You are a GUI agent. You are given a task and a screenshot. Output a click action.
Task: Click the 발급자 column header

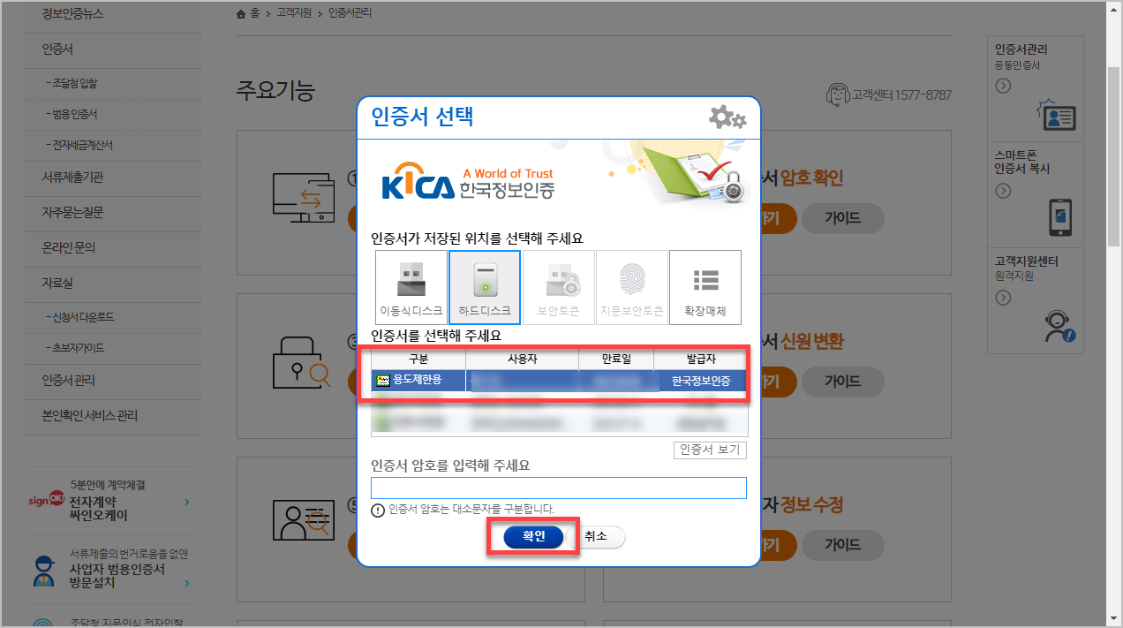click(x=701, y=359)
